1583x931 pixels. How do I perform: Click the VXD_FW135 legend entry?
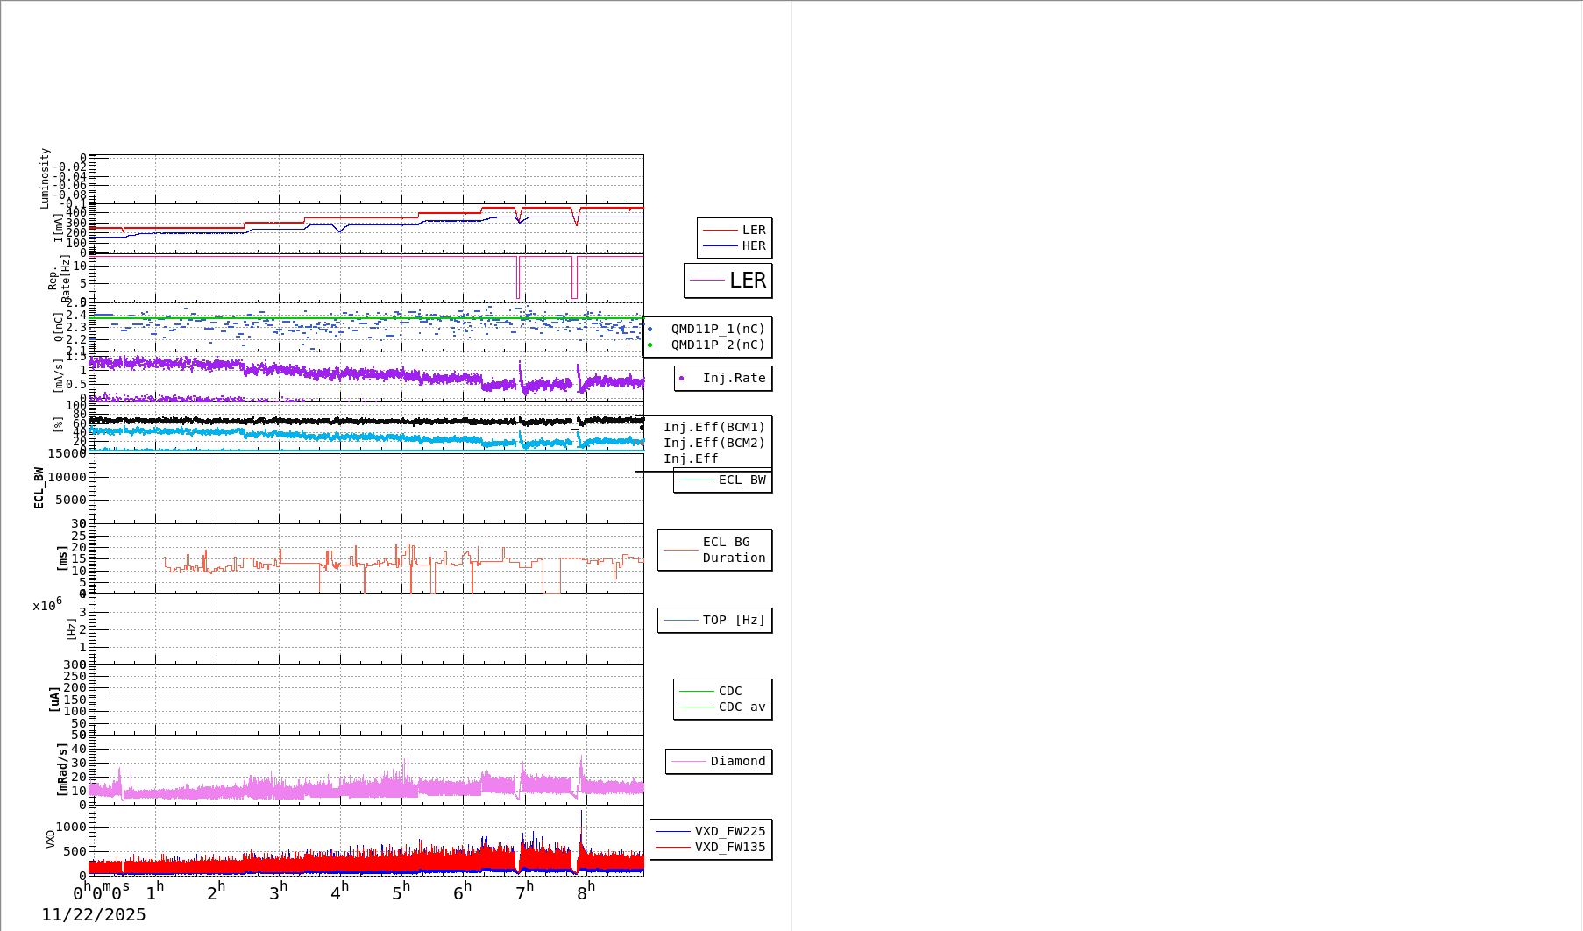(x=711, y=848)
